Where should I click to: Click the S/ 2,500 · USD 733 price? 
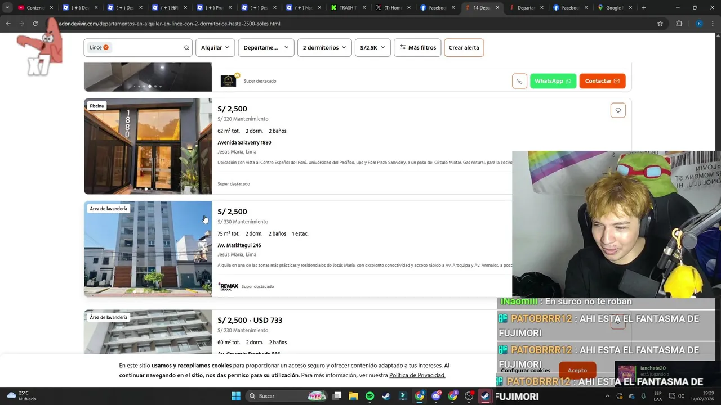pos(250,320)
